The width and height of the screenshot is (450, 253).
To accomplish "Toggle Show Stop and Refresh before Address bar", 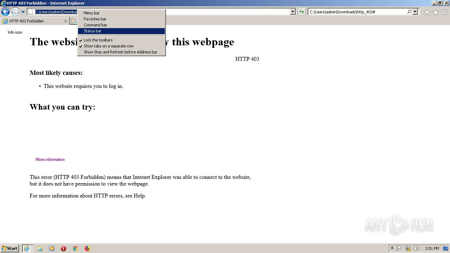I will 121,52.
